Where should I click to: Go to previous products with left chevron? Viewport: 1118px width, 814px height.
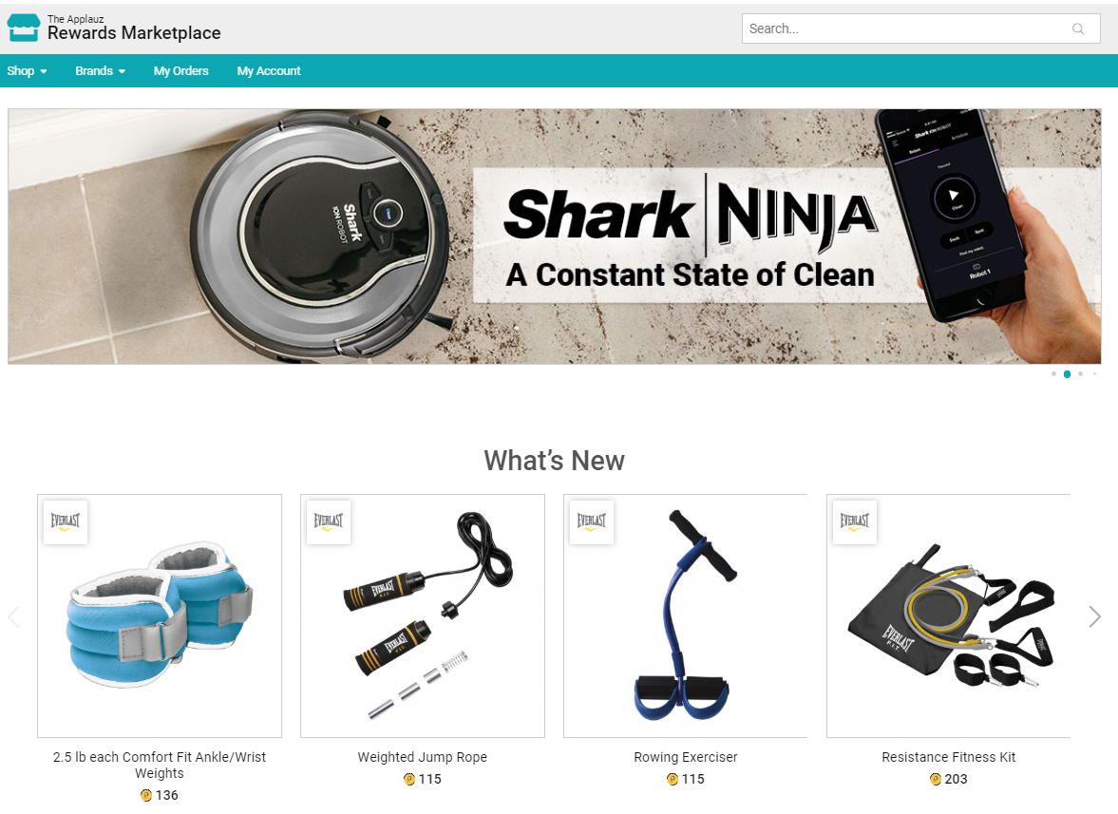click(13, 616)
